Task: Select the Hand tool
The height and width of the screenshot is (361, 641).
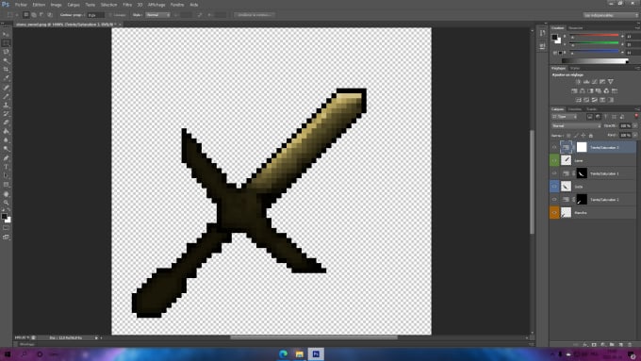Action: coord(7,194)
